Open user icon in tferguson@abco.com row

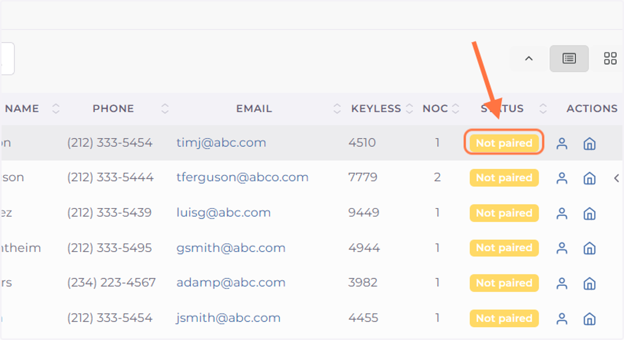pos(562,178)
